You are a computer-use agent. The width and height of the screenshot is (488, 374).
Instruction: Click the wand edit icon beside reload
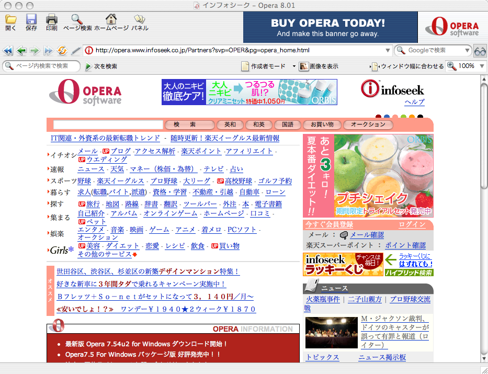76,50
